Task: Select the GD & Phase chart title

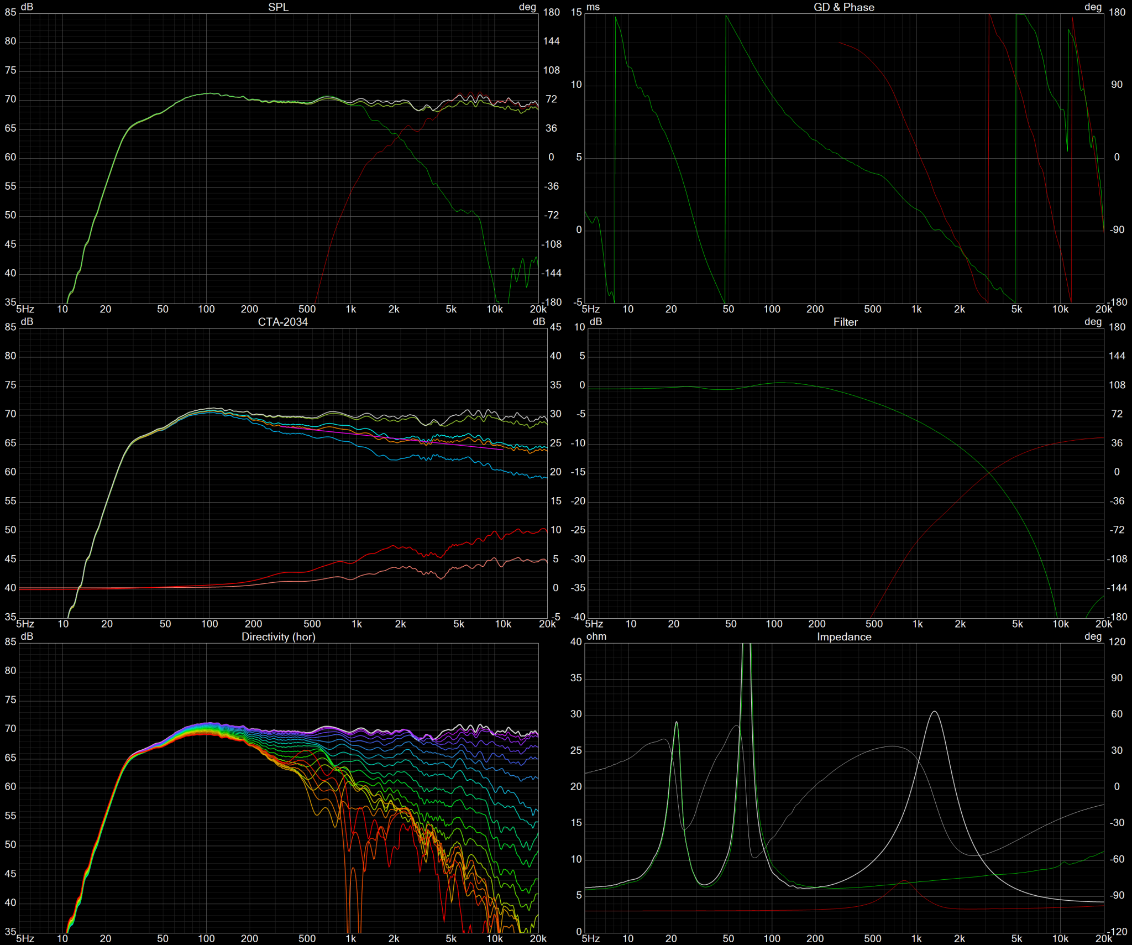Action: click(x=843, y=7)
